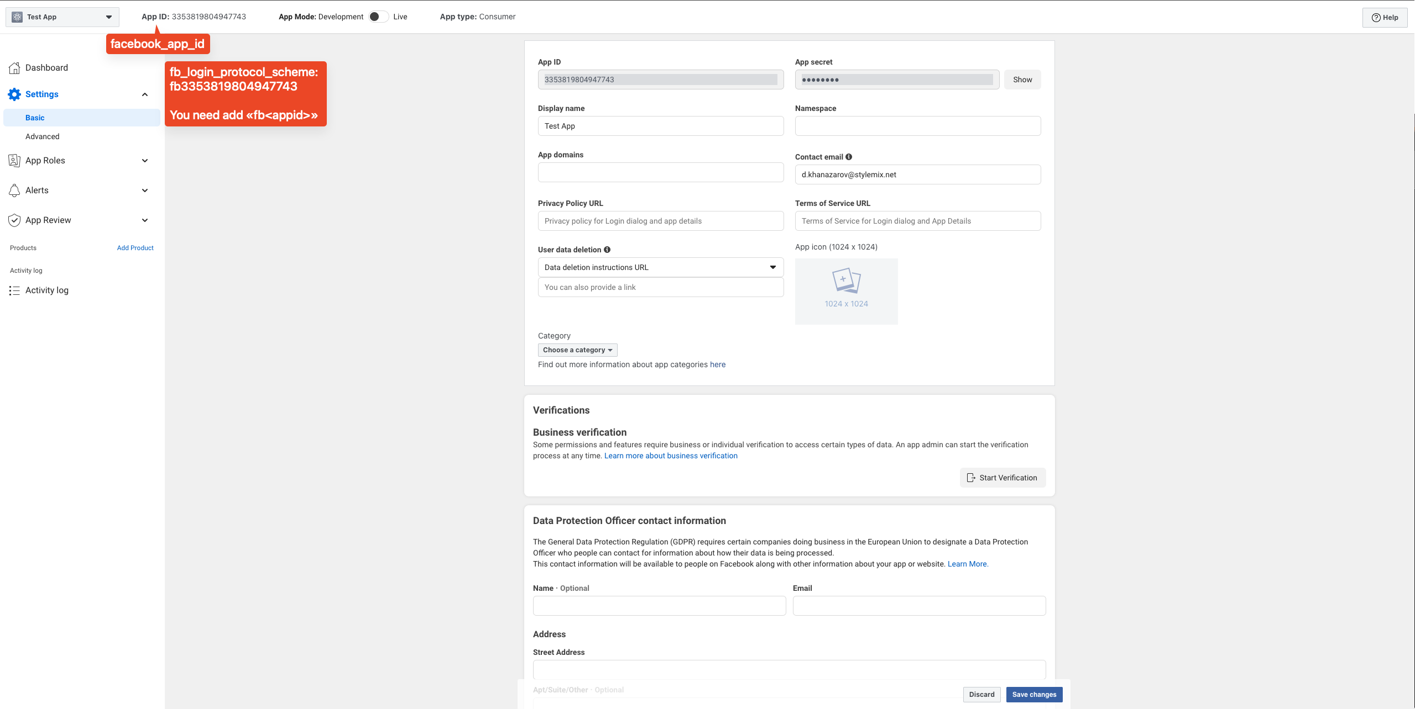Viewport: 1415px width, 709px height.
Task: Click the App icon upload placeholder
Action: pos(846,291)
